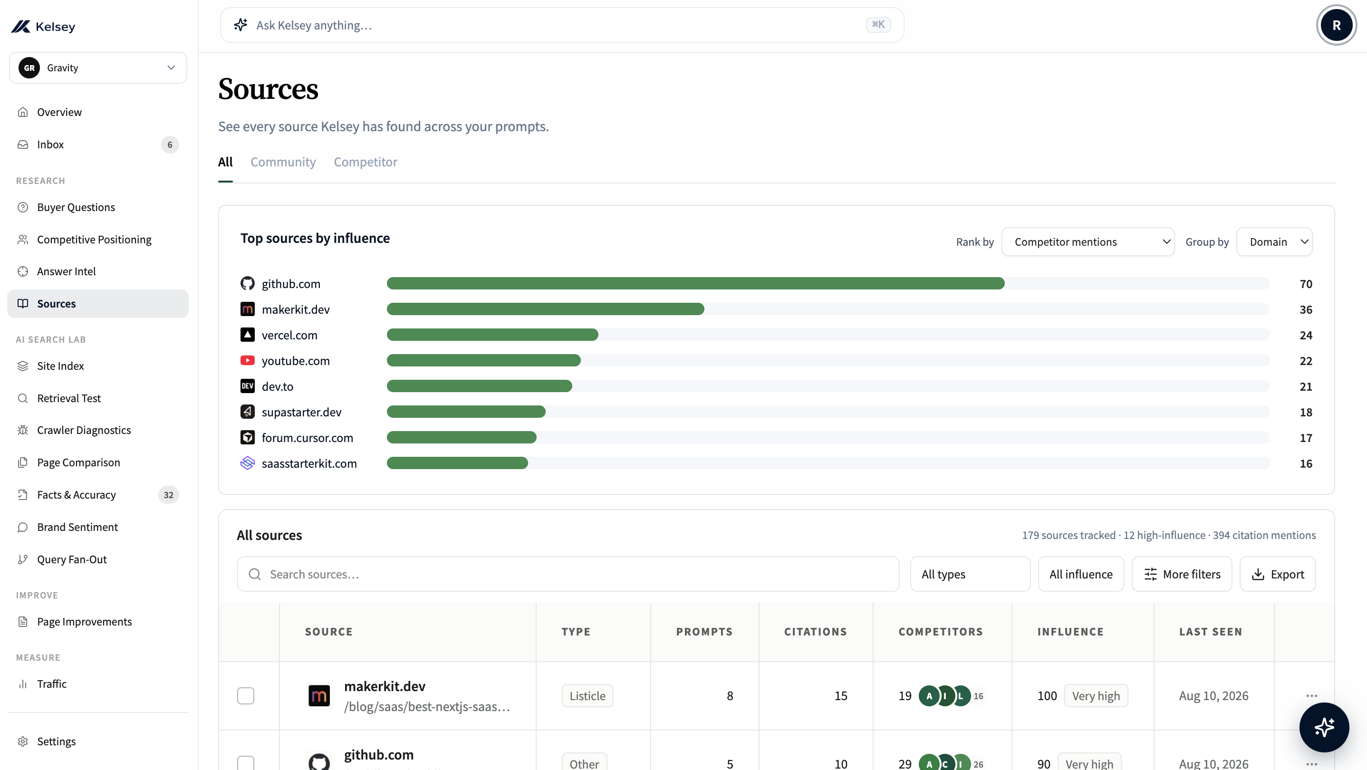Click the Query Fan-Out branch icon
The image size is (1367, 770).
(x=23, y=559)
